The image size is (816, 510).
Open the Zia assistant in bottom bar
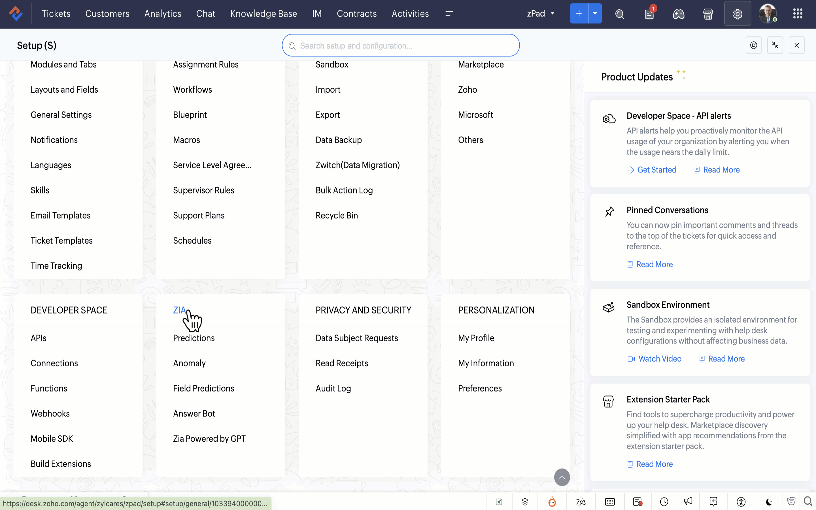(x=581, y=502)
